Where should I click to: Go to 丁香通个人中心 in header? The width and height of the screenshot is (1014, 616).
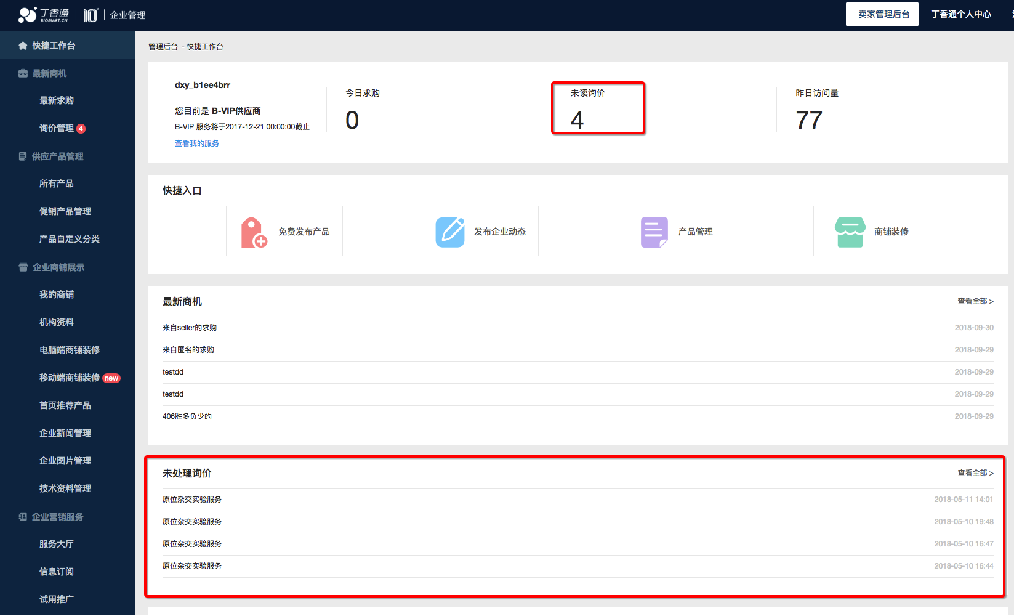(960, 14)
